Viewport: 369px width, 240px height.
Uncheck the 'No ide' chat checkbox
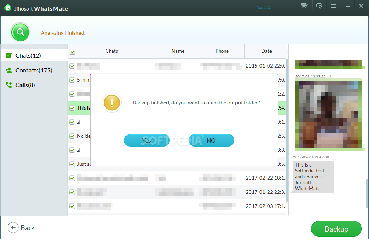pyautogui.click(x=72, y=136)
